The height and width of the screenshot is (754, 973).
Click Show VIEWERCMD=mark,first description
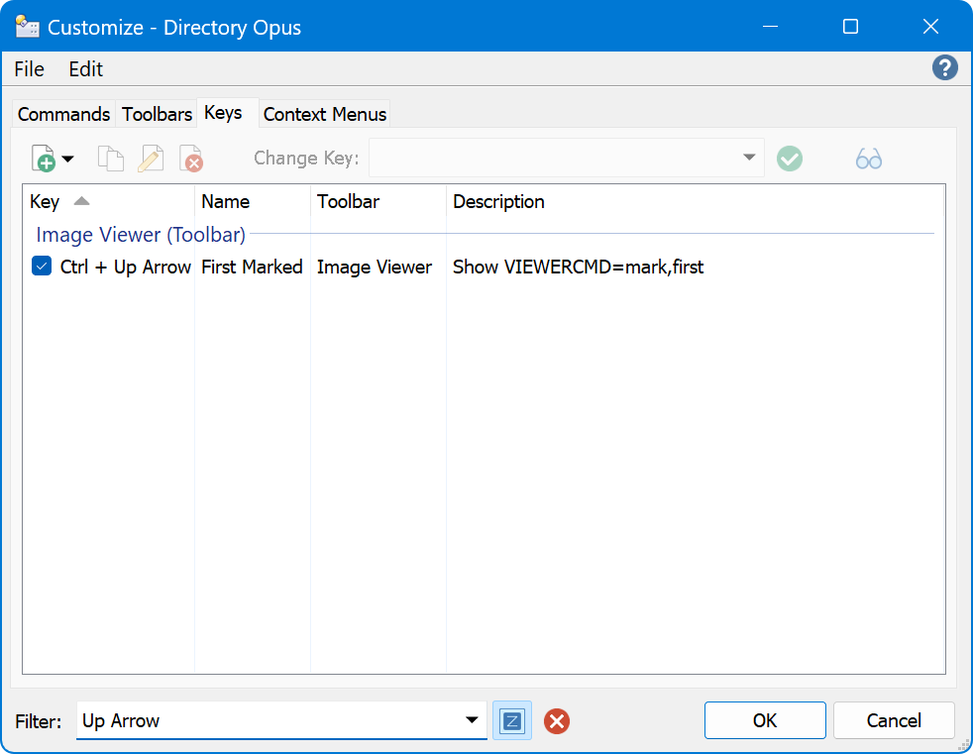(578, 267)
